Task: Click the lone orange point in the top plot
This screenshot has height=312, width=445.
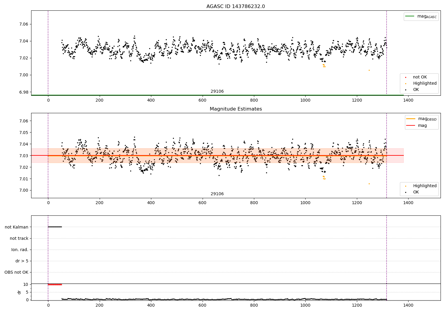Action: [369, 70]
